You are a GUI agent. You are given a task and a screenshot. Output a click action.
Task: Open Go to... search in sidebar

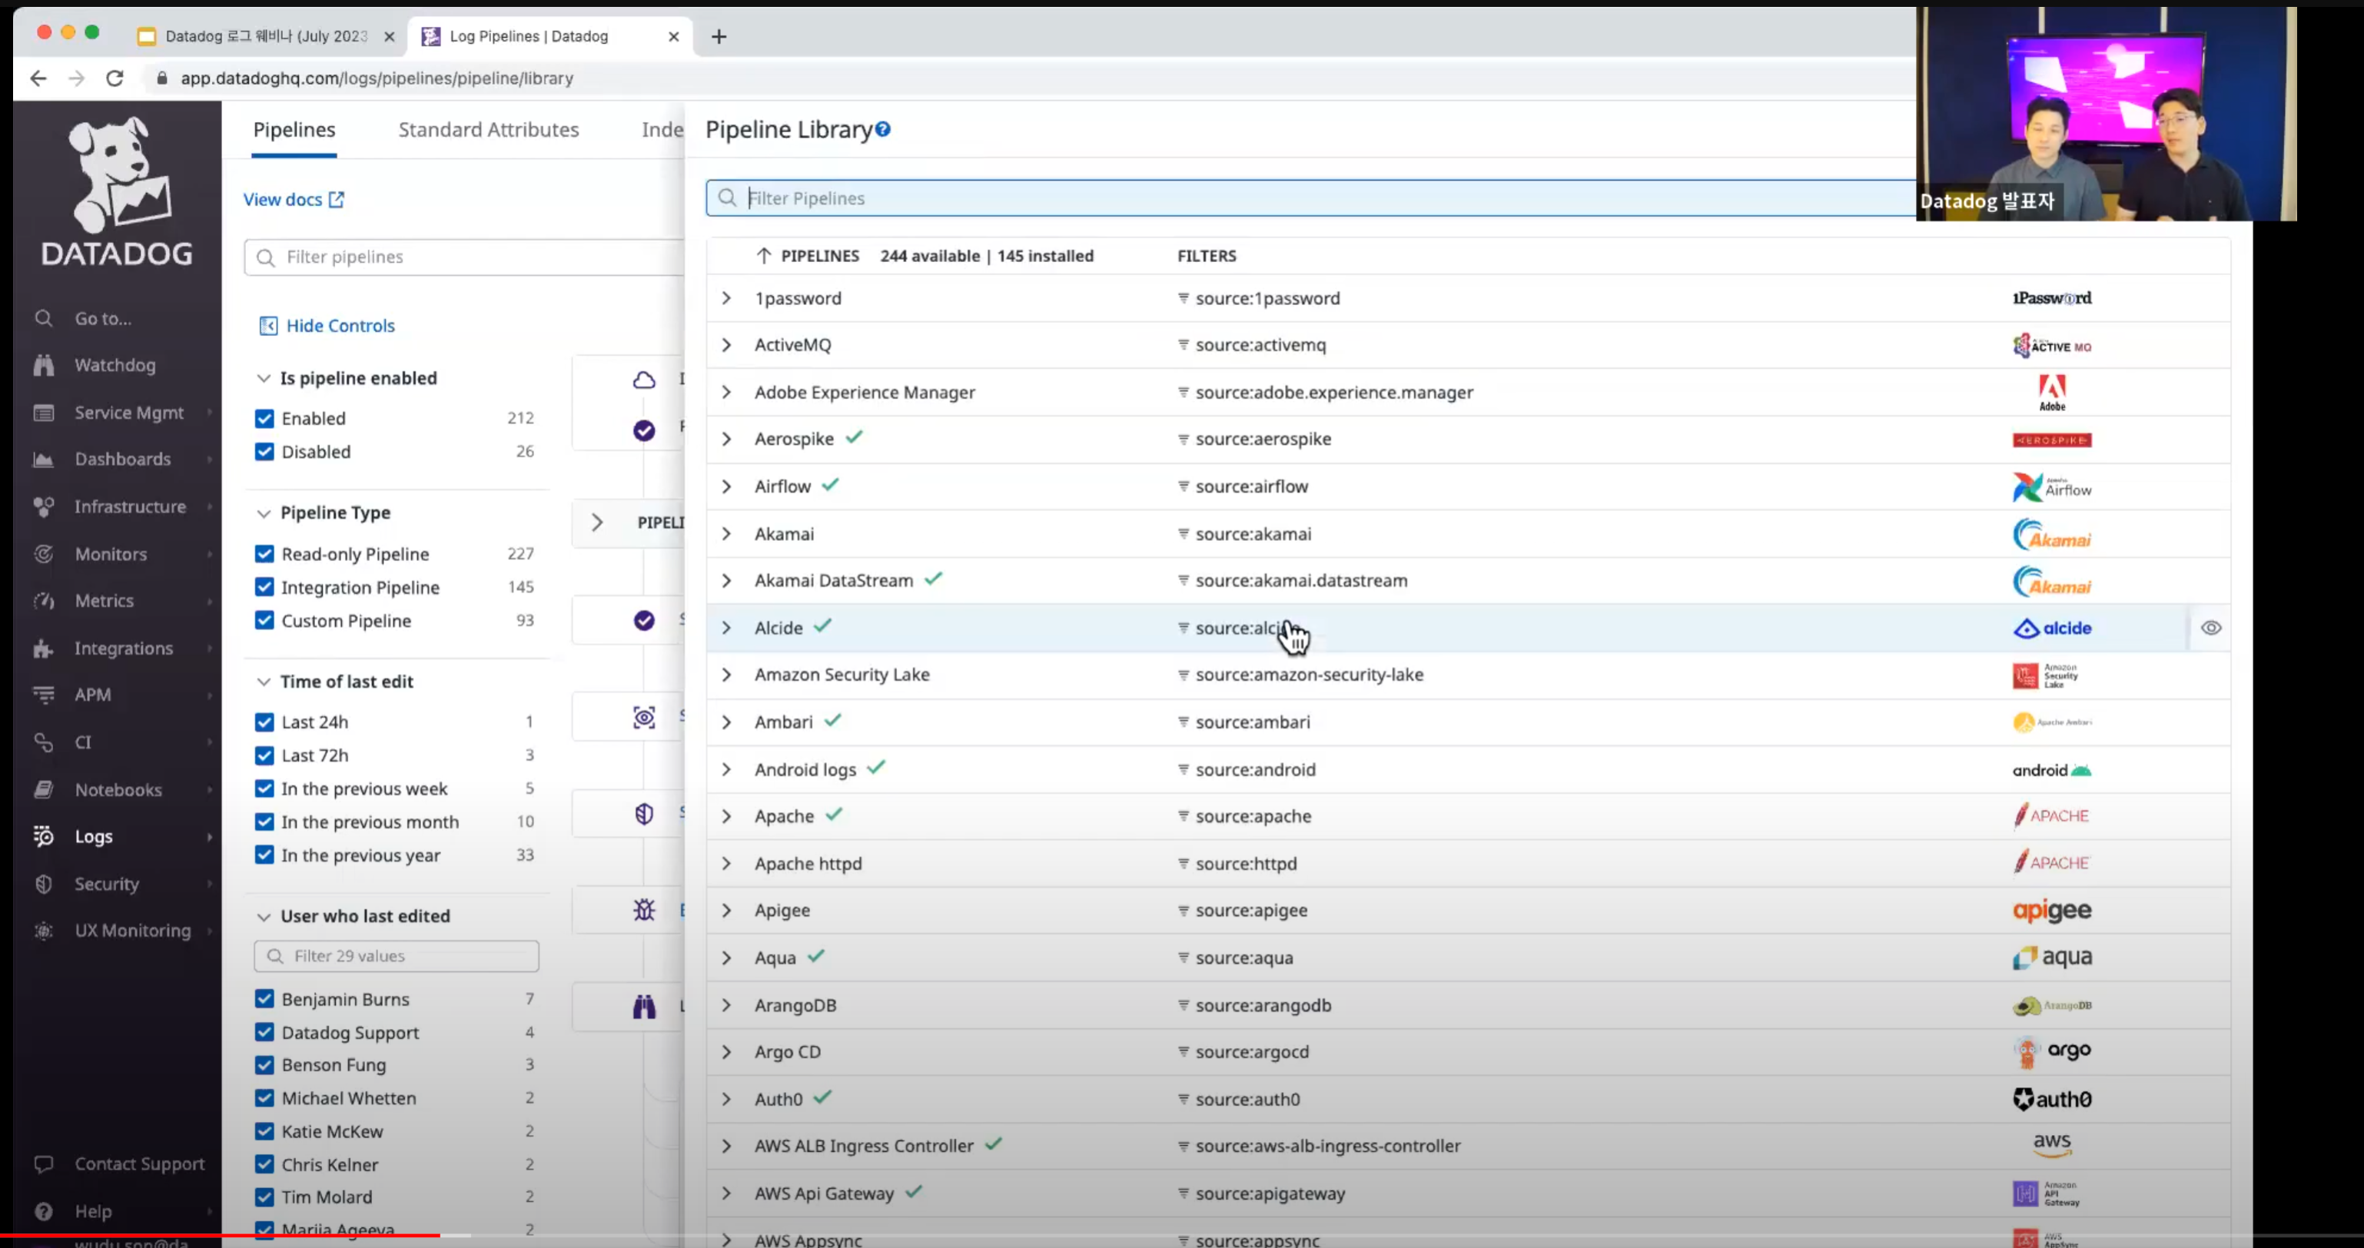click(103, 318)
